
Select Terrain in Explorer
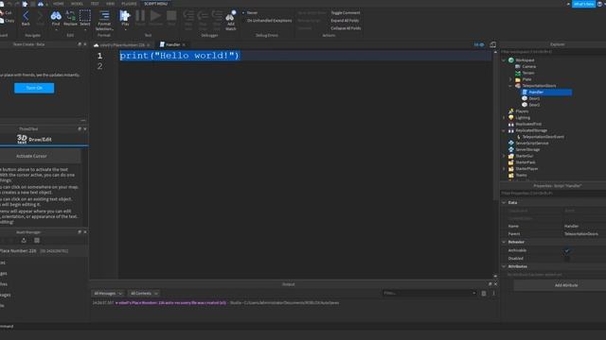(528, 73)
